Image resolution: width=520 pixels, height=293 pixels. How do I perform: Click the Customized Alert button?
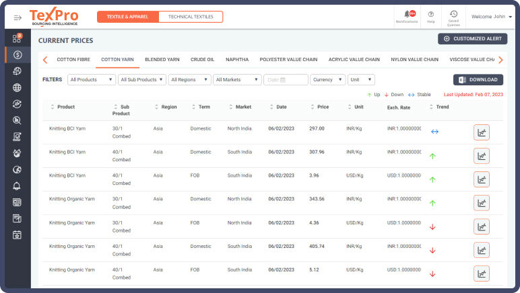(472, 39)
